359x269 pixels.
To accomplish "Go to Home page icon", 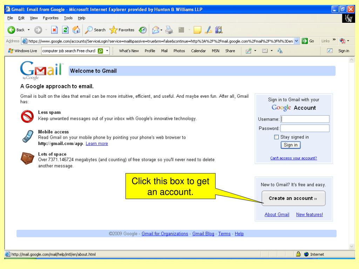I will [x=76, y=30].
